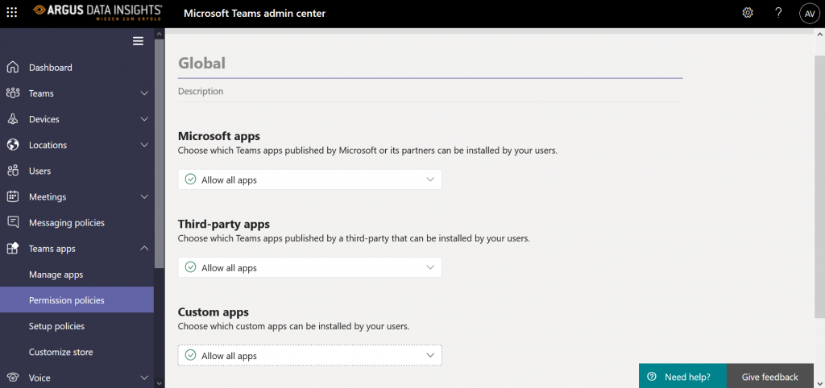This screenshot has width=825, height=388.
Task: Select Permission policies in the sidebar
Action: coord(77,300)
